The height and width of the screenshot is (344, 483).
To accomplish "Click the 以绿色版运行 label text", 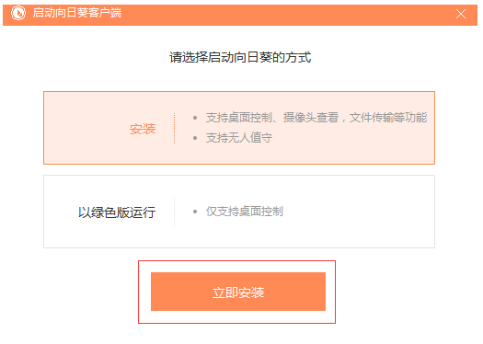I will (x=117, y=212).
